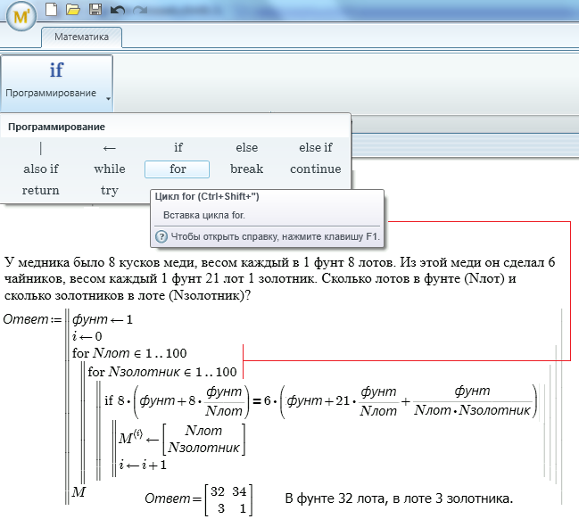Click the 'i ← i+1' increment line

click(143, 465)
